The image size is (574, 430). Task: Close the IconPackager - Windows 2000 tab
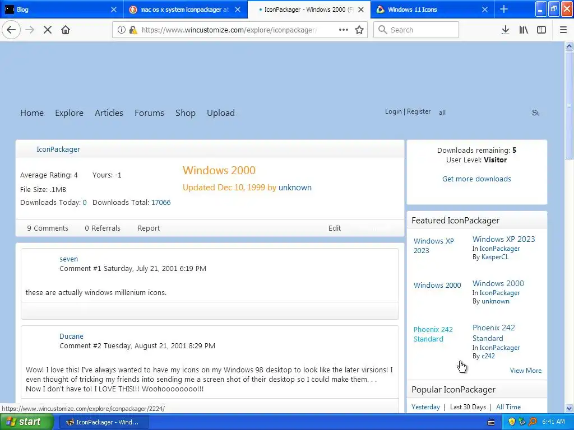[361, 10]
